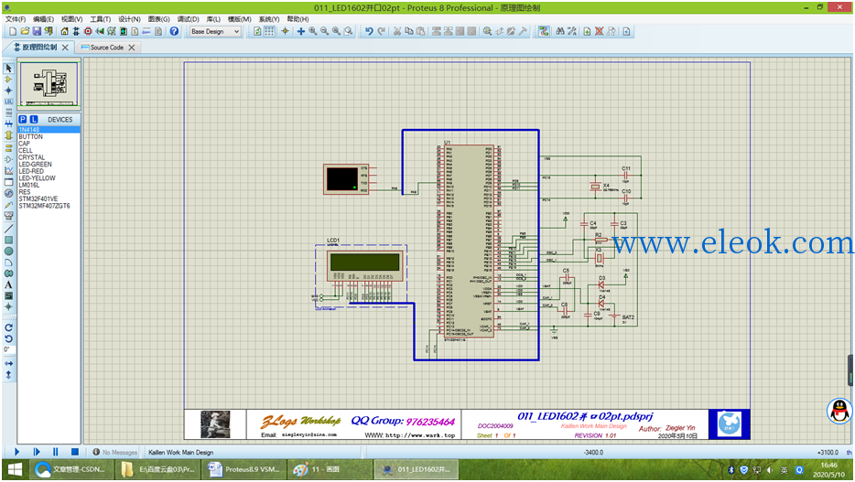Switch to the Source Code tab
The height and width of the screenshot is (482, 855).
[107, 48]
